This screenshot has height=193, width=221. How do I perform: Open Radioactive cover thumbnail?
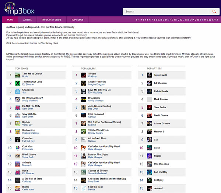(18, 132)
